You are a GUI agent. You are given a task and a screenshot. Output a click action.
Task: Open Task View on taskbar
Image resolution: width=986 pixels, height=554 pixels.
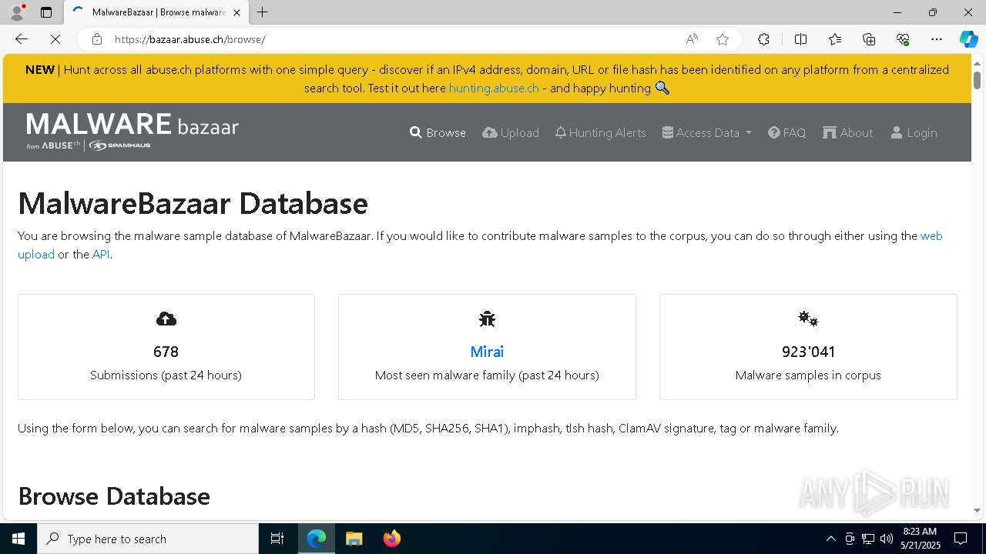277,539
